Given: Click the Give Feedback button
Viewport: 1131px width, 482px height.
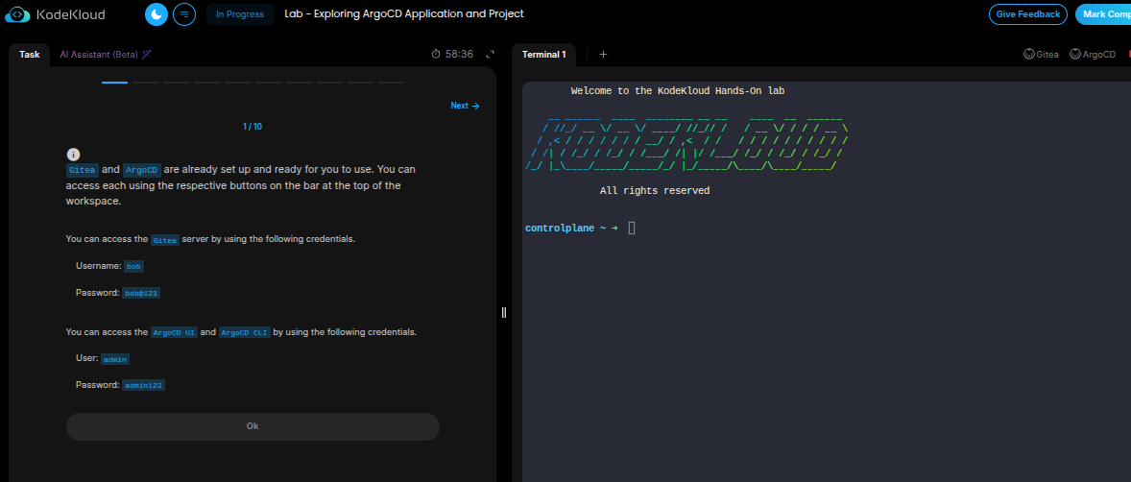Looking at the screenshot, I should (1028, 14).
